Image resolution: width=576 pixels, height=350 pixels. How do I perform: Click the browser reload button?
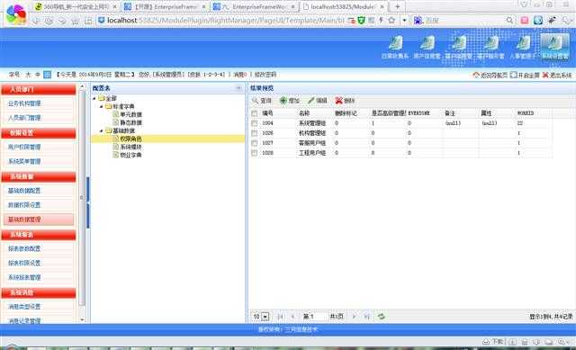[49, 21]
